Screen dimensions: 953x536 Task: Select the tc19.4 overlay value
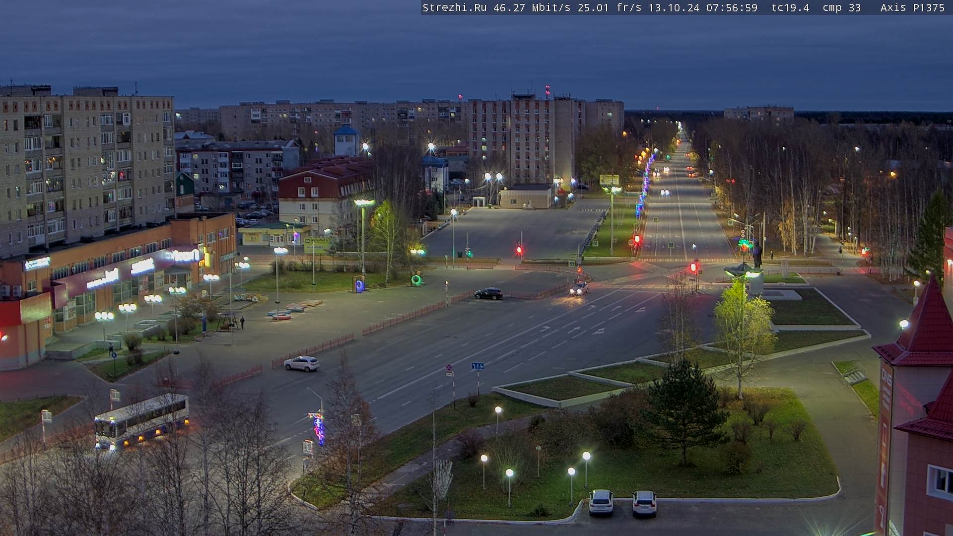pyautogui.click(x=791, y=7)
